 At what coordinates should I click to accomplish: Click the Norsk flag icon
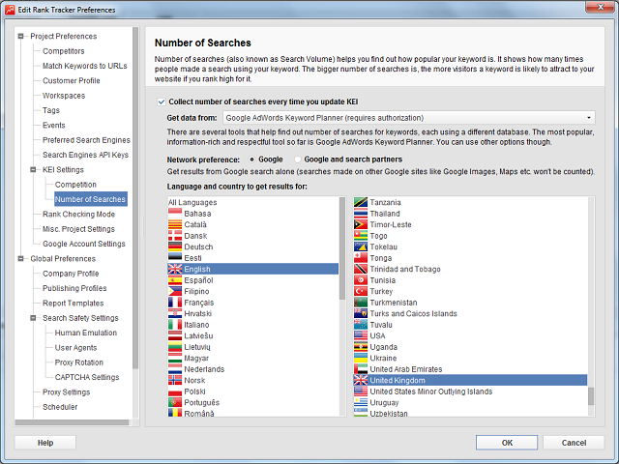pos(175,380)
